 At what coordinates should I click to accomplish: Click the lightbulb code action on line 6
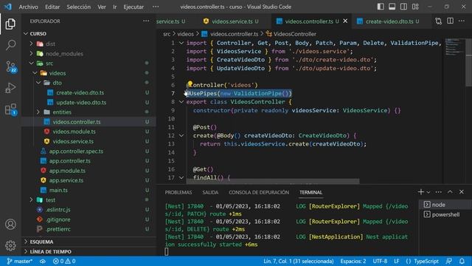(190, 83)
